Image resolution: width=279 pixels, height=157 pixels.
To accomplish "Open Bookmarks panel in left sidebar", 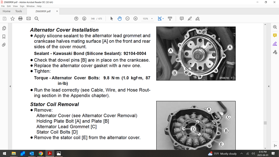I will (4, 37).
